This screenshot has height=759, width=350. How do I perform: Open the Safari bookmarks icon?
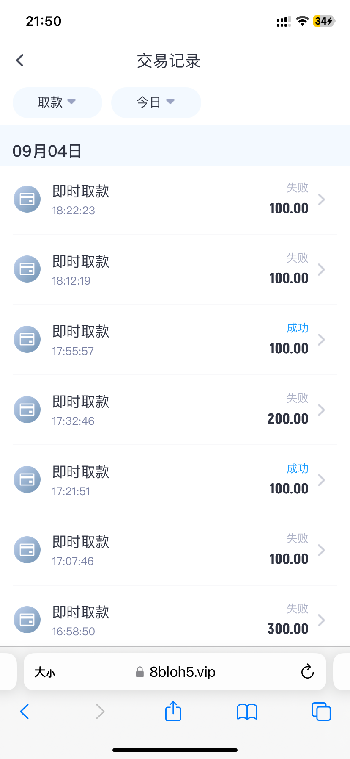(247, 712)
